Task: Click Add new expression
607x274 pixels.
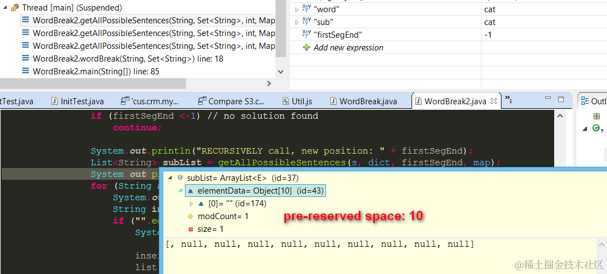Action: click(348, 48)
